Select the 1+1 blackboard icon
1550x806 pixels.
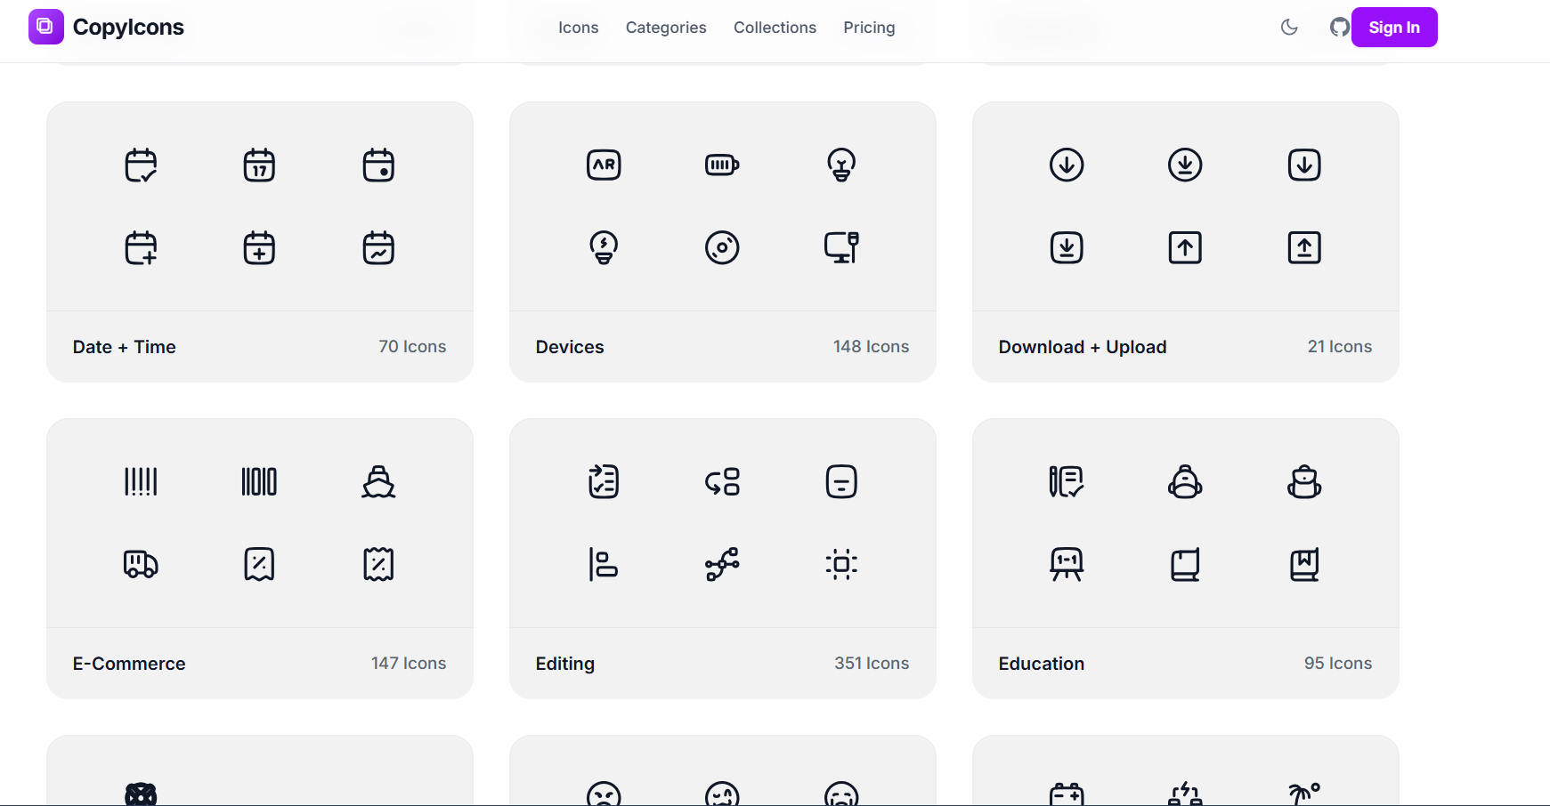coord(1067,564)
